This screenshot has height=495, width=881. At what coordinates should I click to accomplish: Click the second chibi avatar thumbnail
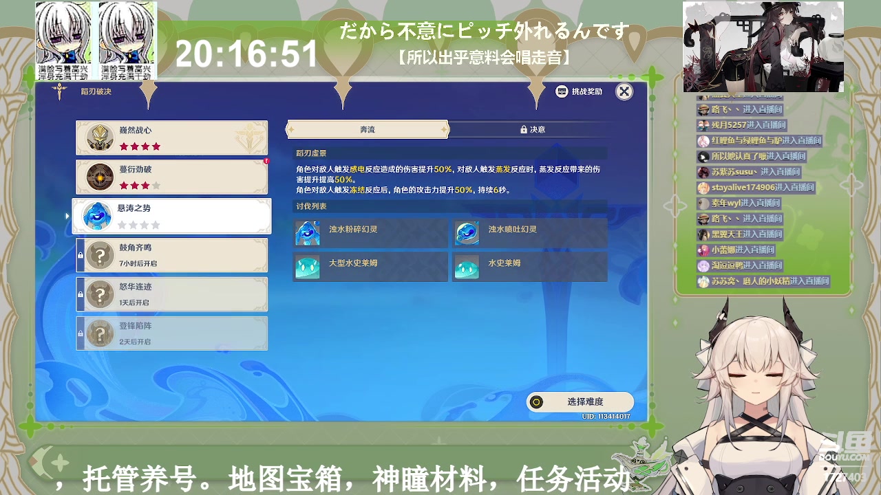point(127,41)
